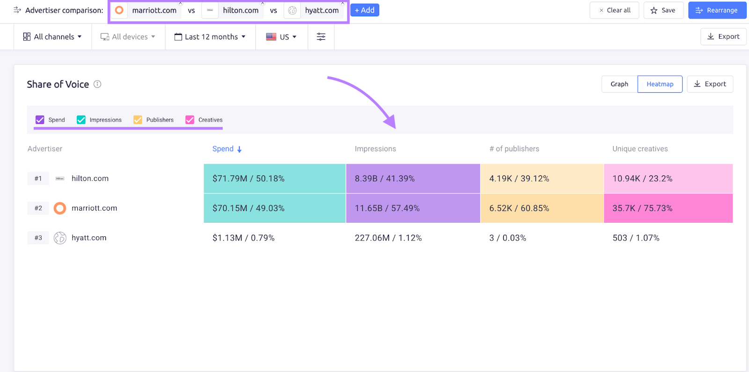Export the Share of Voice widget
This screenshot has height=372, width=749.
(x=710, y=84)
